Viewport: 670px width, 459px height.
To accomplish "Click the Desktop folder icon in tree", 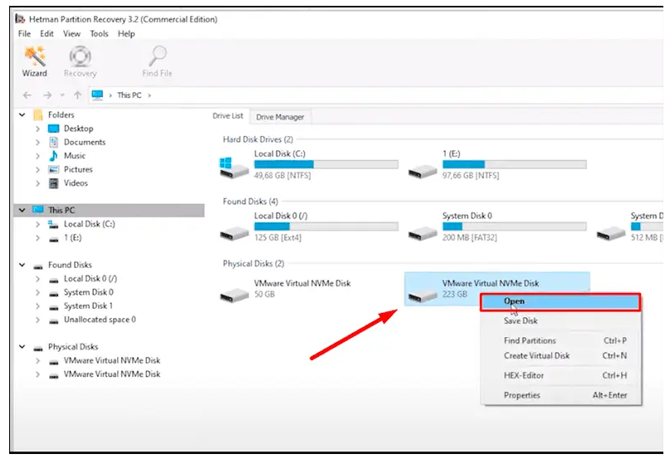I will 53,129.
